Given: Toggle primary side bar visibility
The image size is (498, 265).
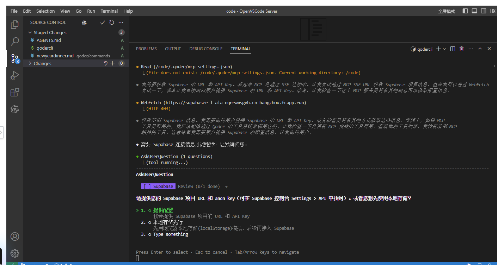Looking at the screenshot, I should pos(465,11).
